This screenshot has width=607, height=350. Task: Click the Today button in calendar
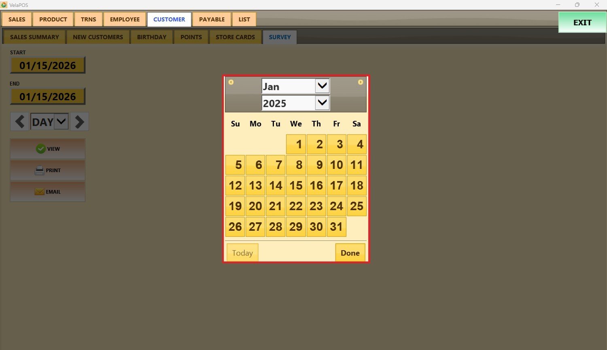pyautogui.click(x=242, y=253)
